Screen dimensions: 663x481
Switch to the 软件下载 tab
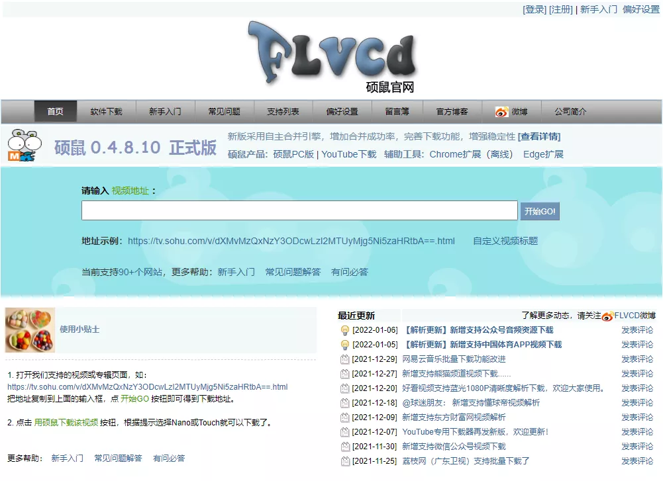107,111
